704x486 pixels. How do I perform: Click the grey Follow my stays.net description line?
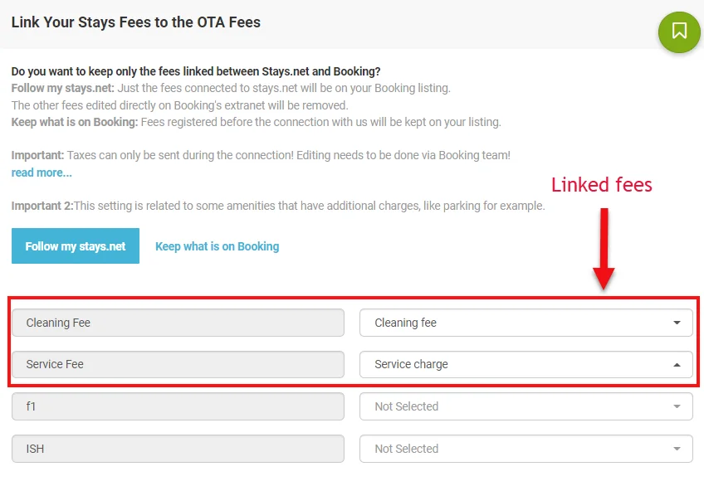click(231, 88)
